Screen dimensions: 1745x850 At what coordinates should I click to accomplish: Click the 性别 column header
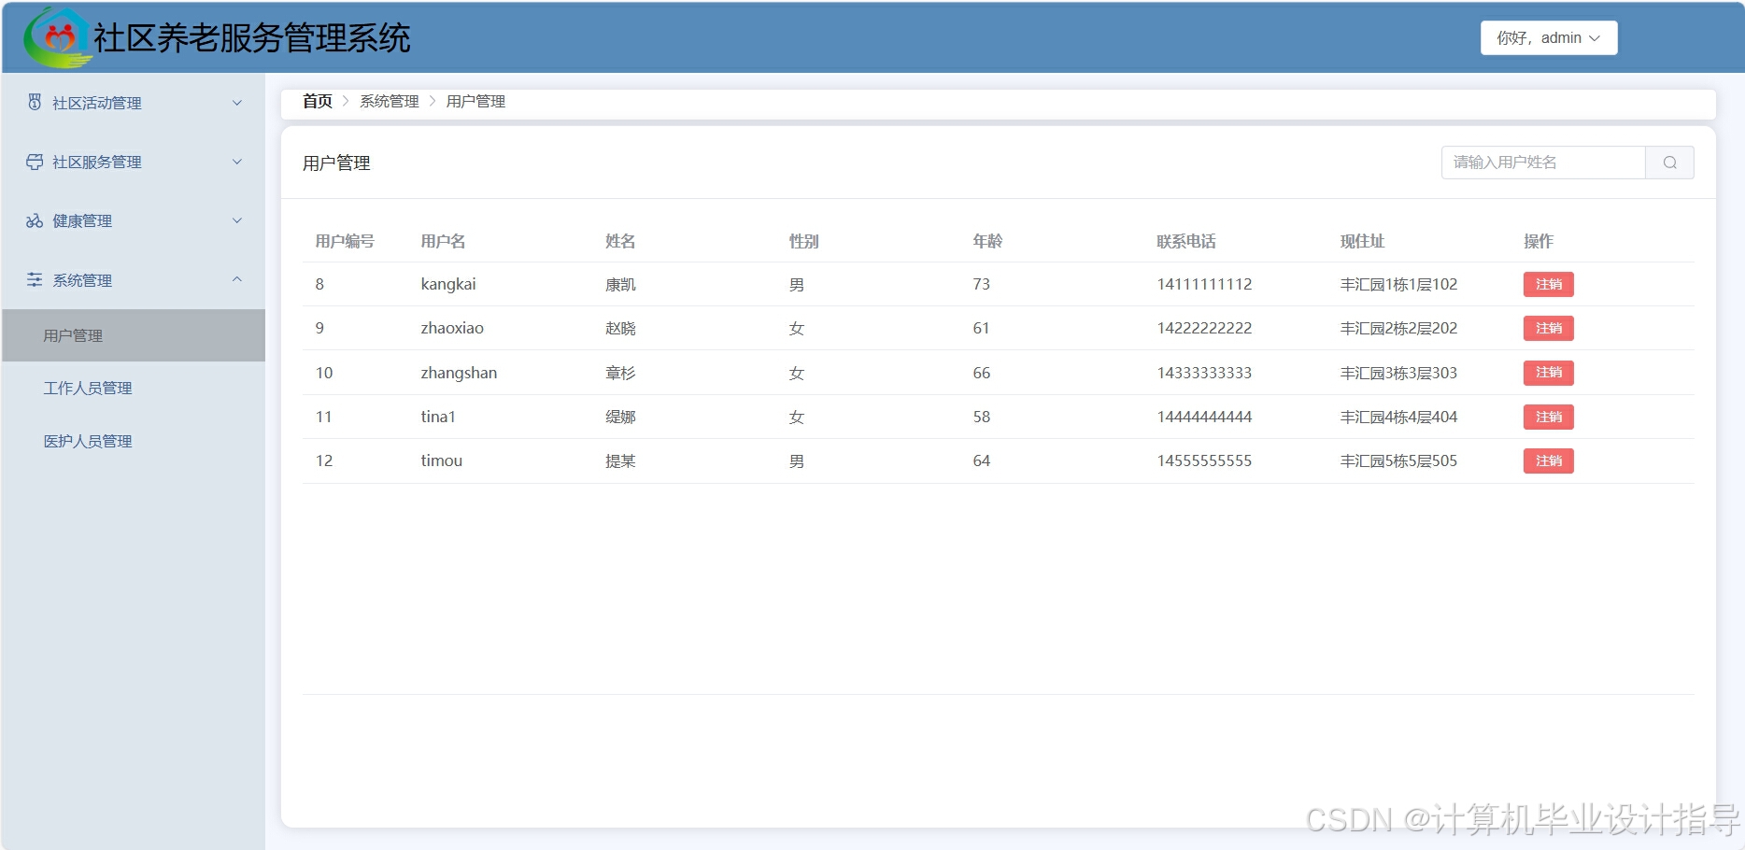804,241
